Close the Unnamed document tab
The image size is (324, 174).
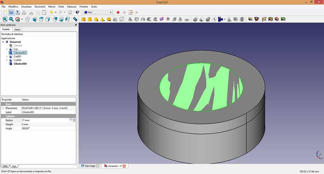click(x=124, y=166)
